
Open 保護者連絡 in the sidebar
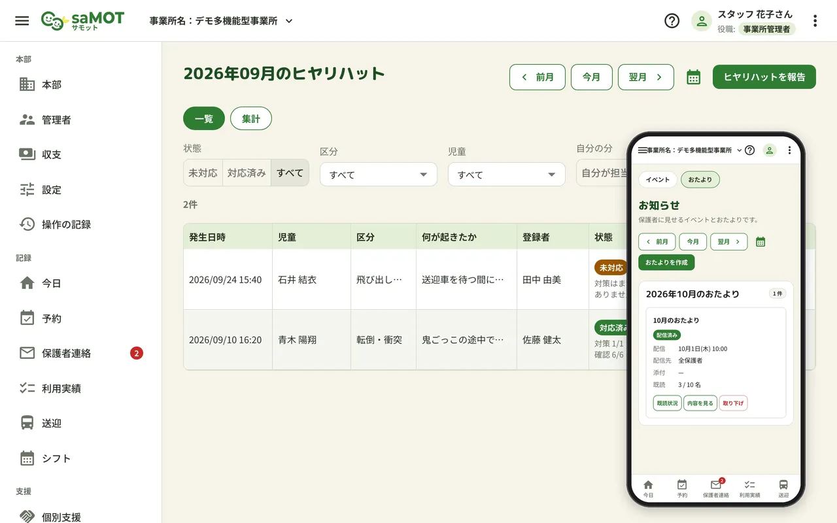point(81,353)
